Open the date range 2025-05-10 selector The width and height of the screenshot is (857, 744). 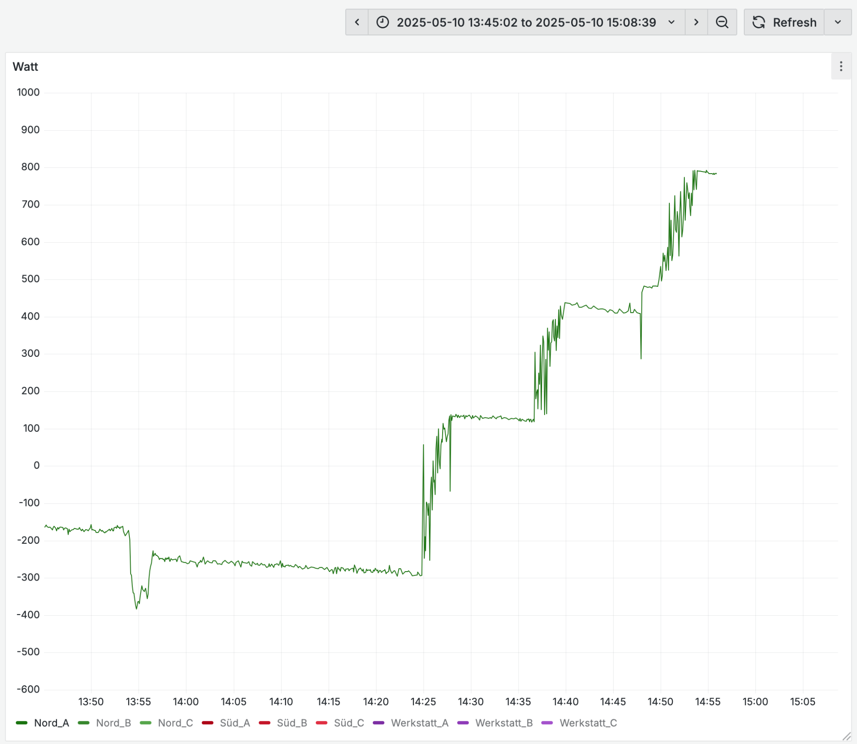coord(526,22)
